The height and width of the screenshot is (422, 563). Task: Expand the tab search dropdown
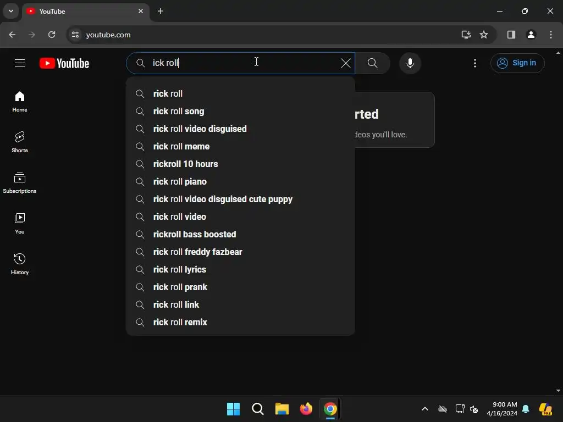[11, 11]
